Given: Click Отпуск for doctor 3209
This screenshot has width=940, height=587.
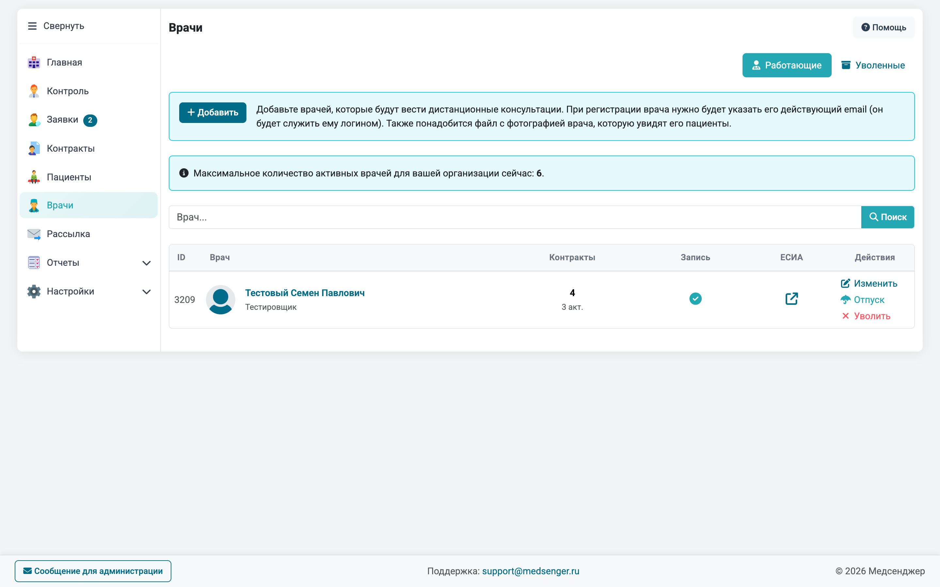Looking at the screenshot, I should click(862, 300).
